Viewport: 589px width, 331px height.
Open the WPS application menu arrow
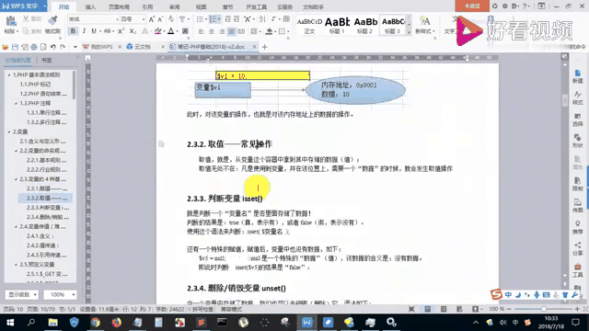click(x=45, y=6)
